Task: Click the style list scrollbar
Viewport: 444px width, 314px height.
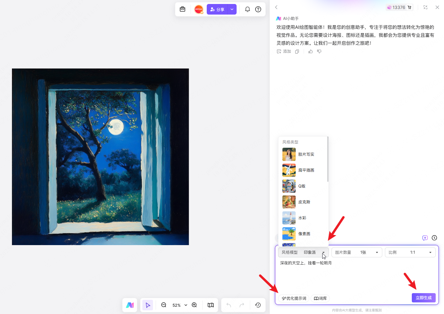Action: click(328, 159)
